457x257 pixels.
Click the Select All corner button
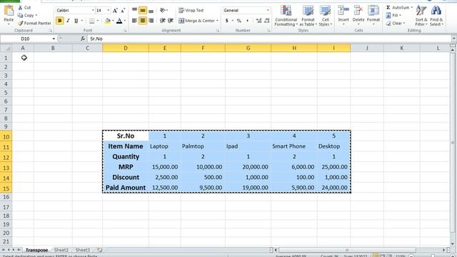(6, 48)
